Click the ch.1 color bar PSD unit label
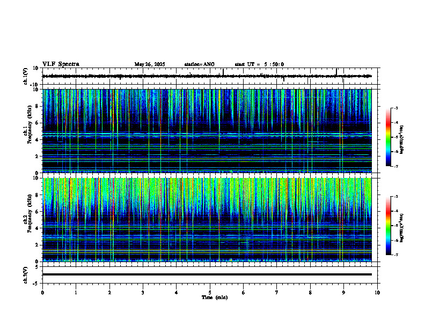The height and width of the screenshot is (328, 425). click(x=402, y=140)
